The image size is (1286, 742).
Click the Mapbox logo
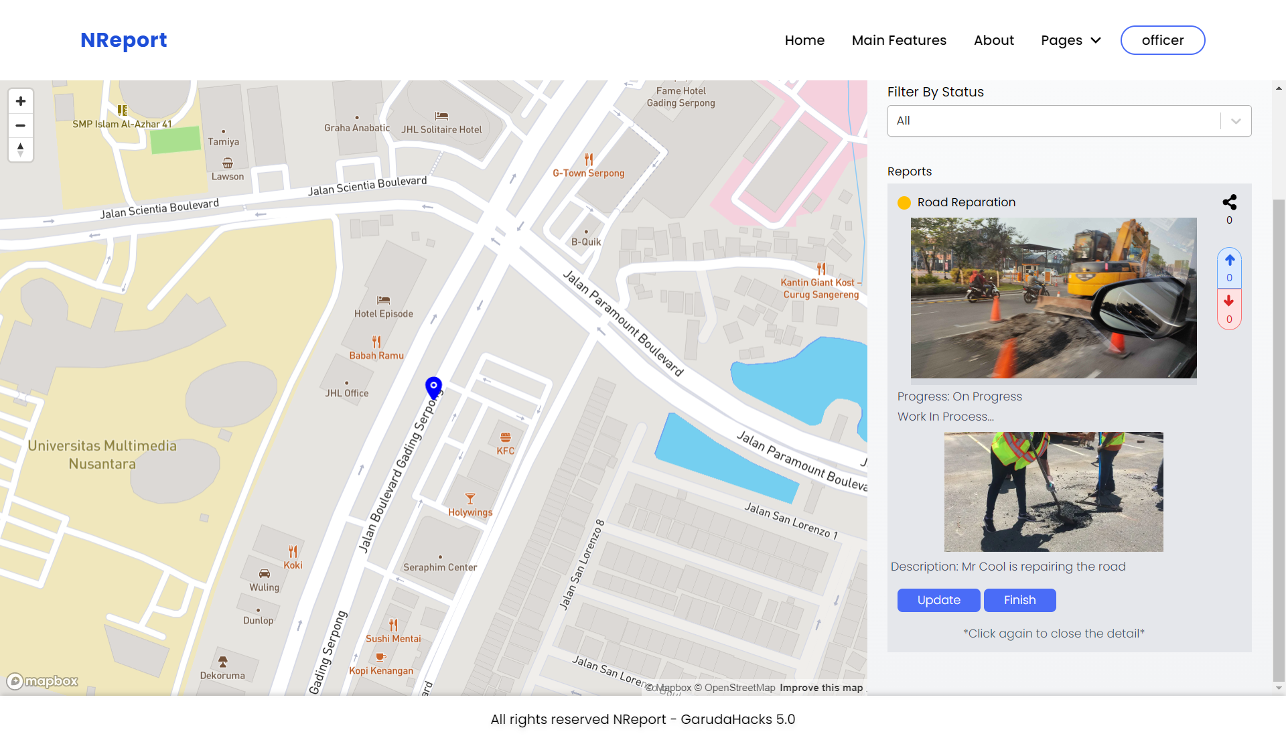click(x=43, y=681)
